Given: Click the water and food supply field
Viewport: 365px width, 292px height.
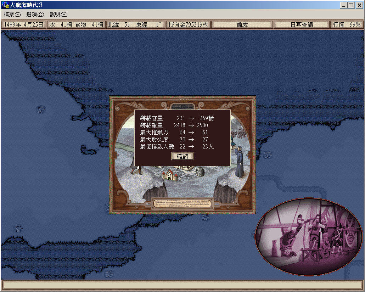Looking at the screenshot, I should point(77,25).
